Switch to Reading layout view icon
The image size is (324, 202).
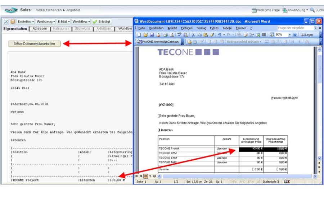tap(154, 176)
